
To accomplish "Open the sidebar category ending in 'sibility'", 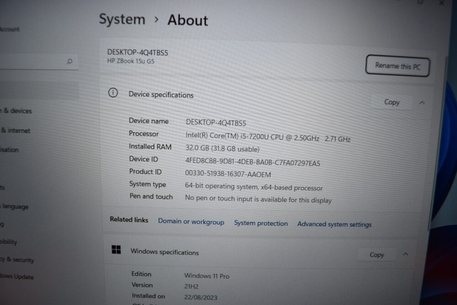I will point(8,242).
